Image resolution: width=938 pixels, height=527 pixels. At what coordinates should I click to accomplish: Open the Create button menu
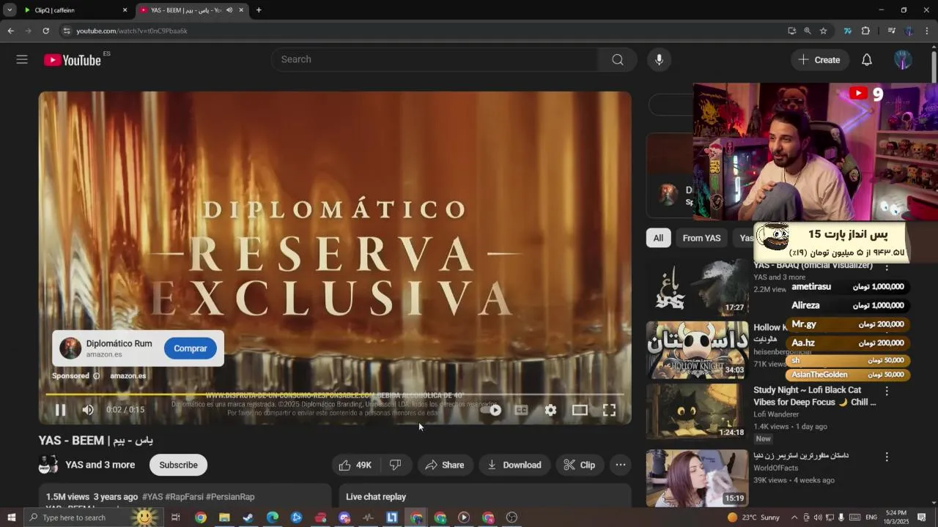click(x=820, y=60)
